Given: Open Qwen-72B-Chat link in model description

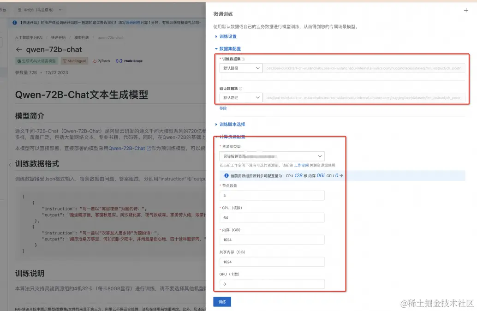Looking at the screenshot, I should [126, 149].
